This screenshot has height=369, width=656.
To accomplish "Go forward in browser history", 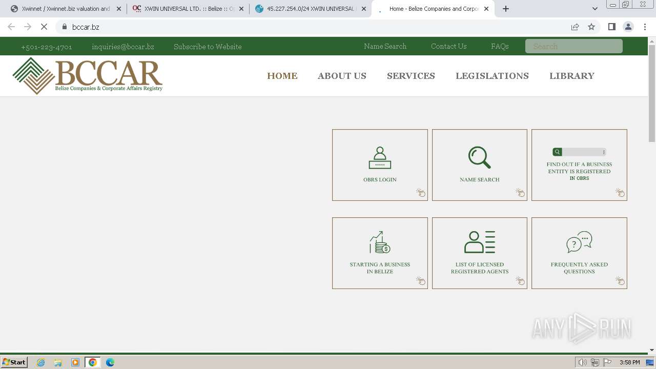I will [28, 27].
